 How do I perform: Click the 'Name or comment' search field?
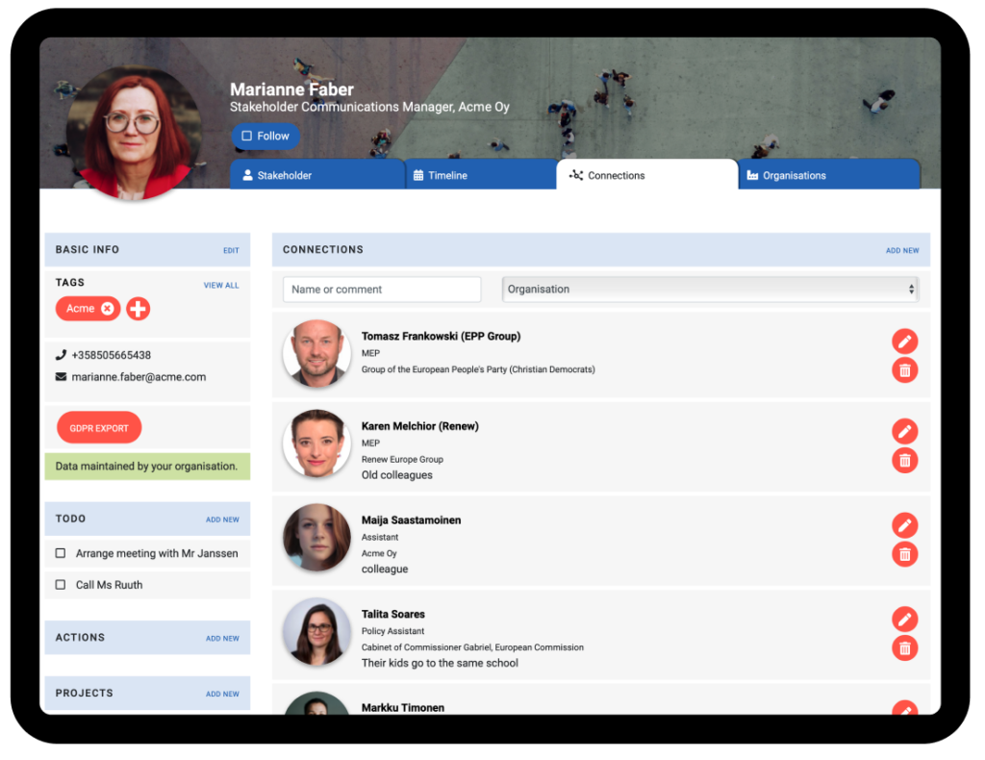[x=382, y=290]
